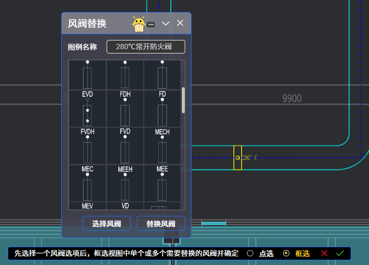
Task: Enable the 点选 point-select radio option
Action: [x=250, y=253]
